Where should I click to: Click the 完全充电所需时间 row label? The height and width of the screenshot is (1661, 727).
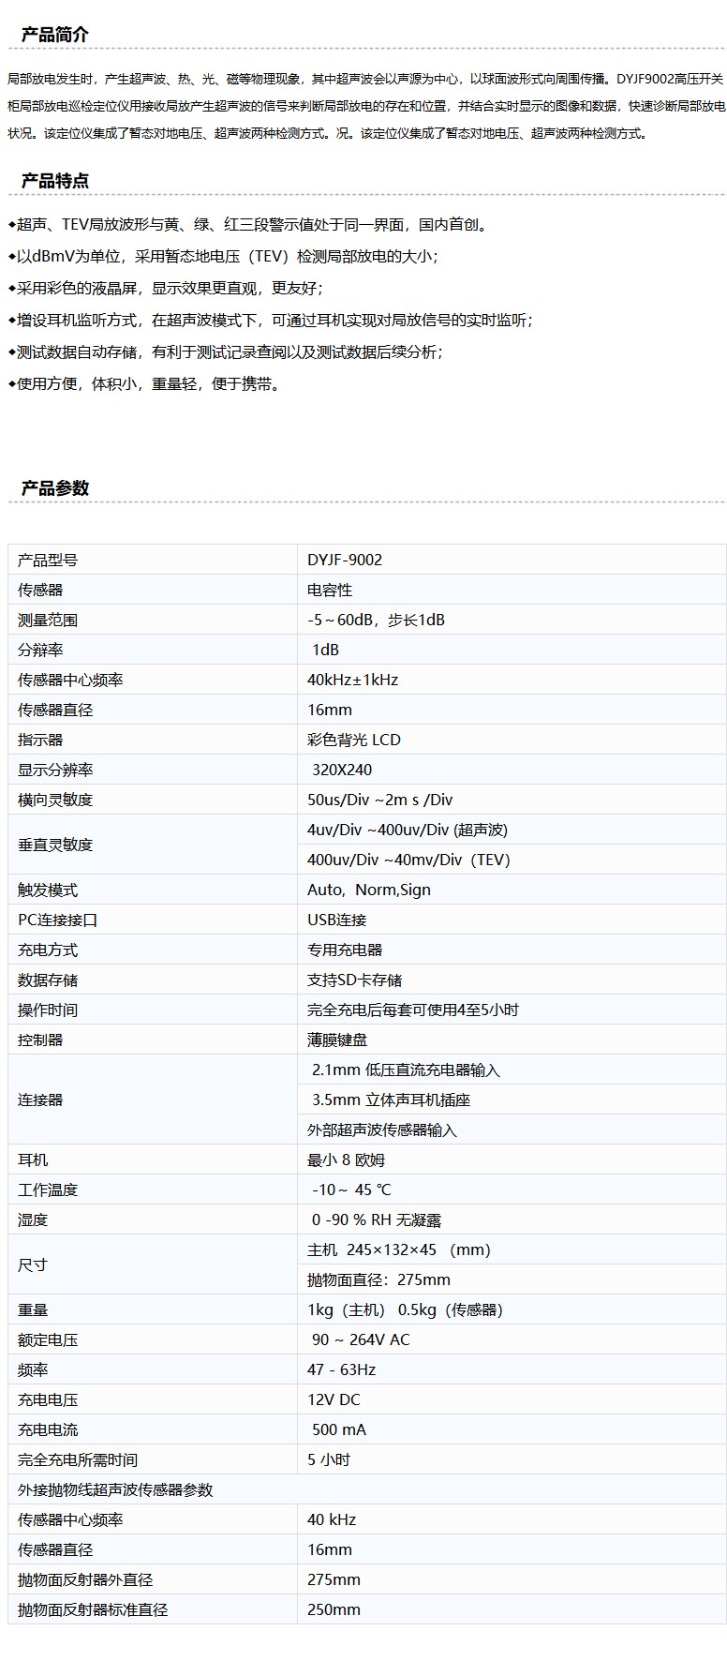pyautogui.click(x=78, y=1459)
